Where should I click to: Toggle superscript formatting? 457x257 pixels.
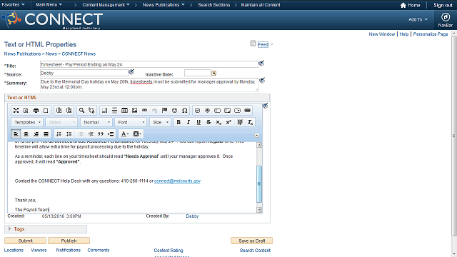point(228,122)
